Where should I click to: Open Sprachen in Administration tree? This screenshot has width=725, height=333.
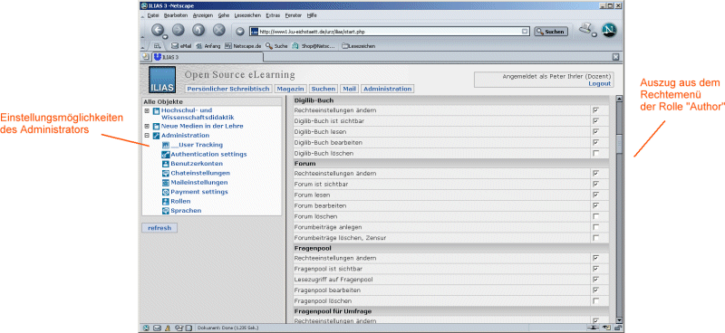point(186,211)
